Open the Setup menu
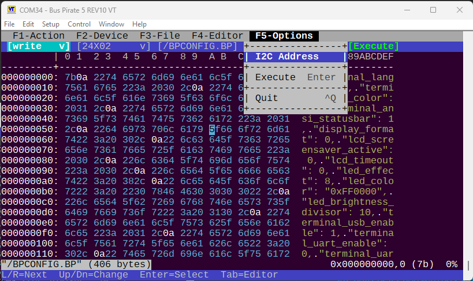This screenshot has width=473, height=281. tap(51, 24)
